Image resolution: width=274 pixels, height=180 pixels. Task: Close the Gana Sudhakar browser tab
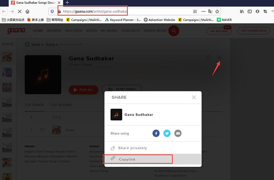[59, 3]
